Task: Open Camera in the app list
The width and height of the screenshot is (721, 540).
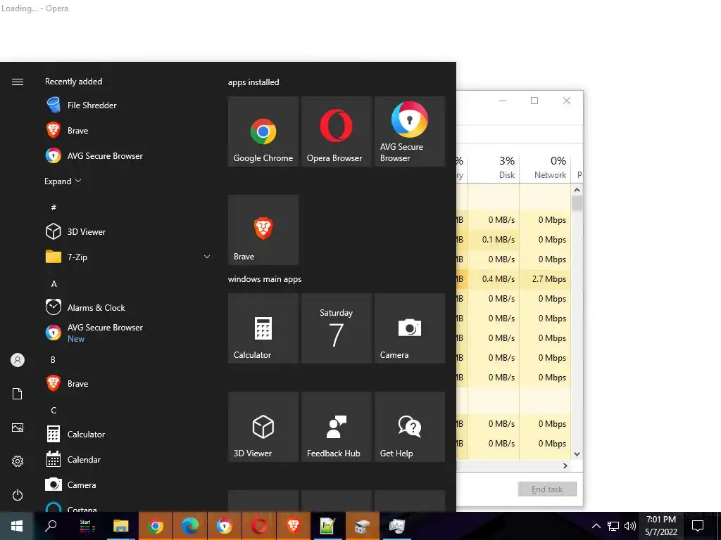Action: point(128,484)
